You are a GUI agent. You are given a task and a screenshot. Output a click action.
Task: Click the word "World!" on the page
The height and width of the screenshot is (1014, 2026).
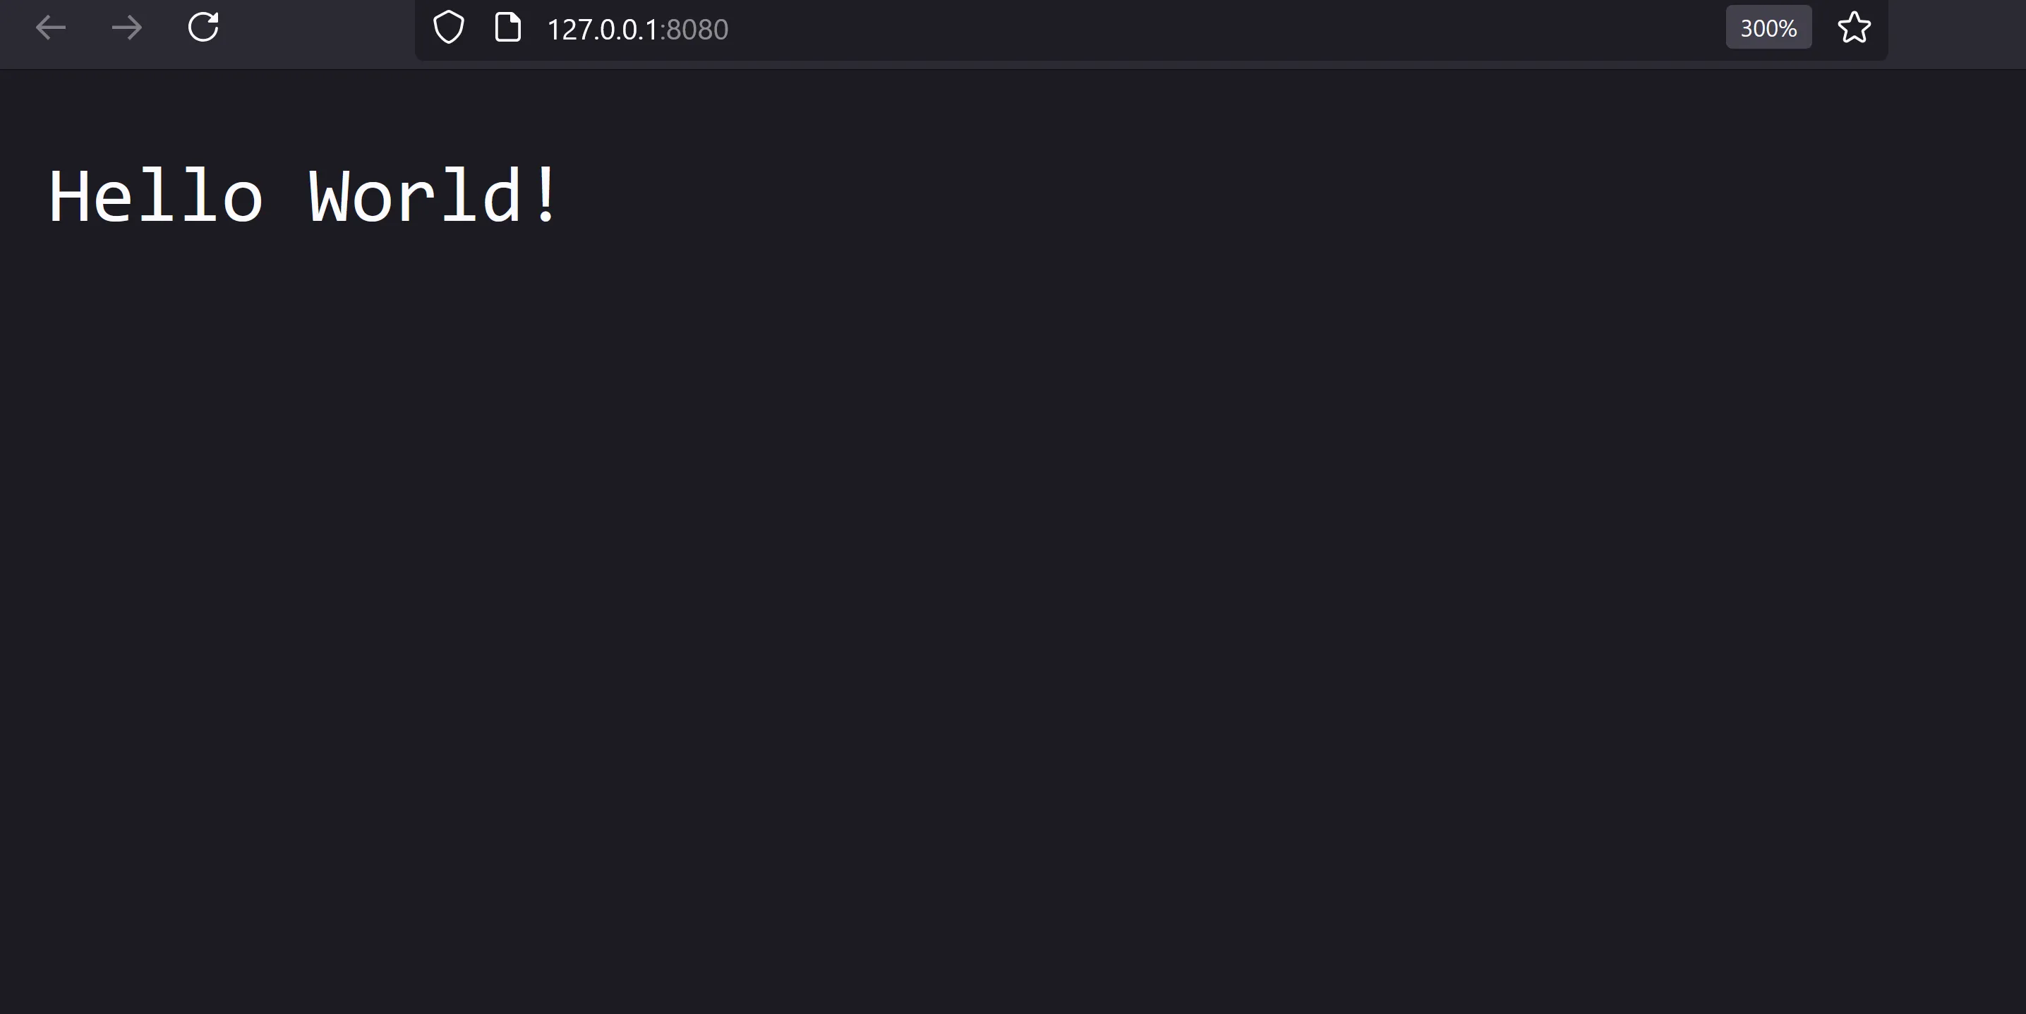click(x=433, y=195)
